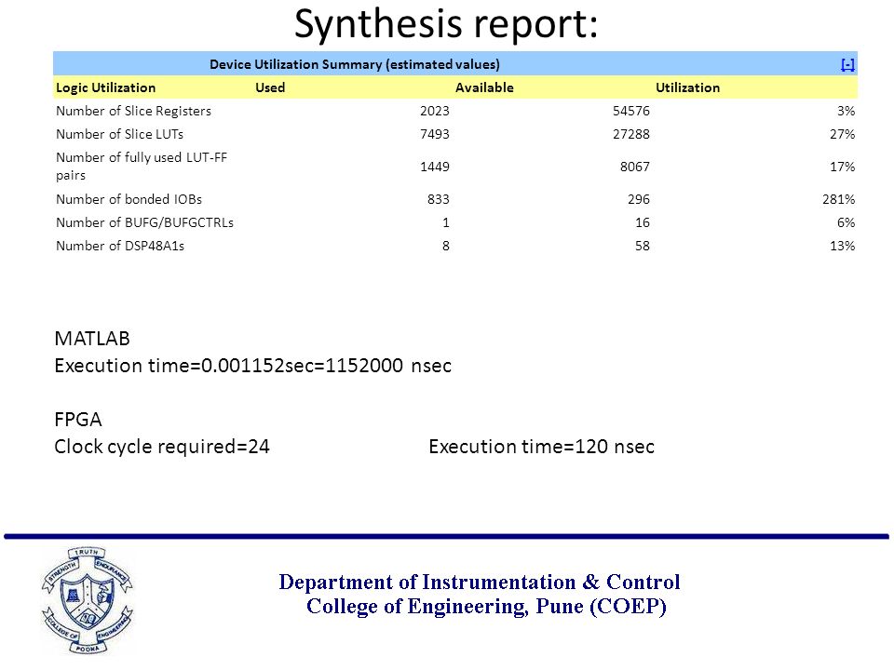Select the 3% utilization cell
Image resolution: width=894 pixels, height=670 pixels.
tap(847, 111)
